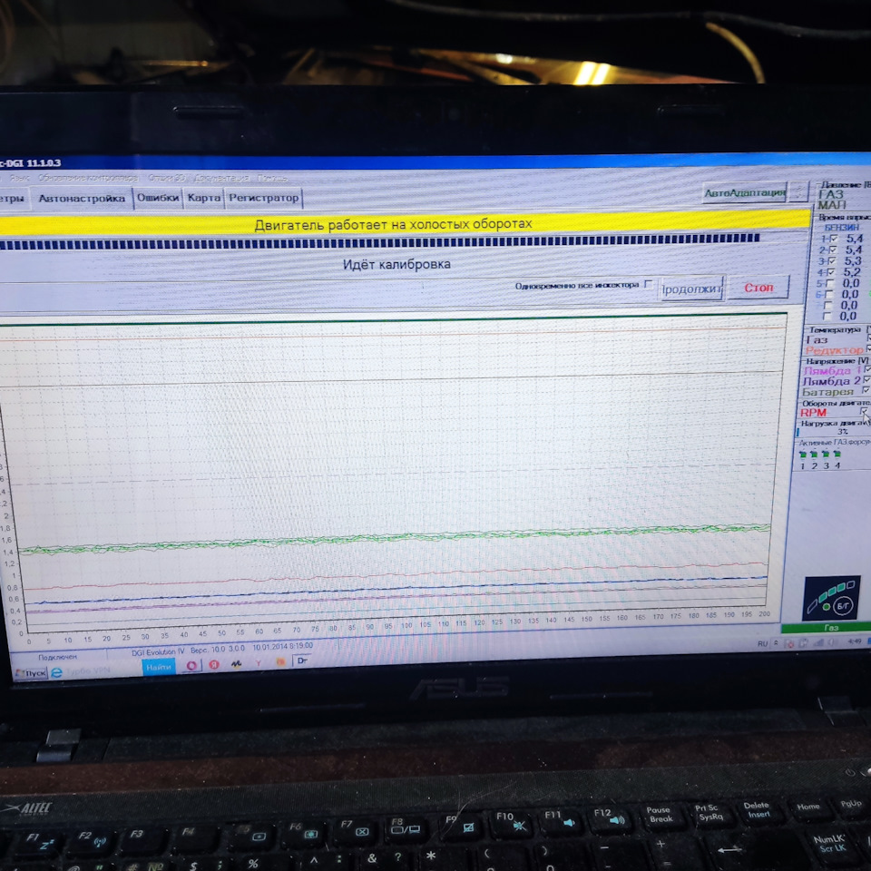Click the small button next to АвтоАдаптация
The height and width of the screenshot is (871, 871).
tap(798, 191)
